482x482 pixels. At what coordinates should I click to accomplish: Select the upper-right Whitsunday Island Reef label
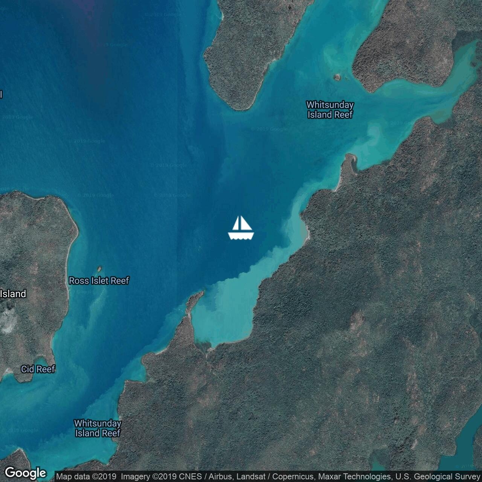tap(330, 110)
